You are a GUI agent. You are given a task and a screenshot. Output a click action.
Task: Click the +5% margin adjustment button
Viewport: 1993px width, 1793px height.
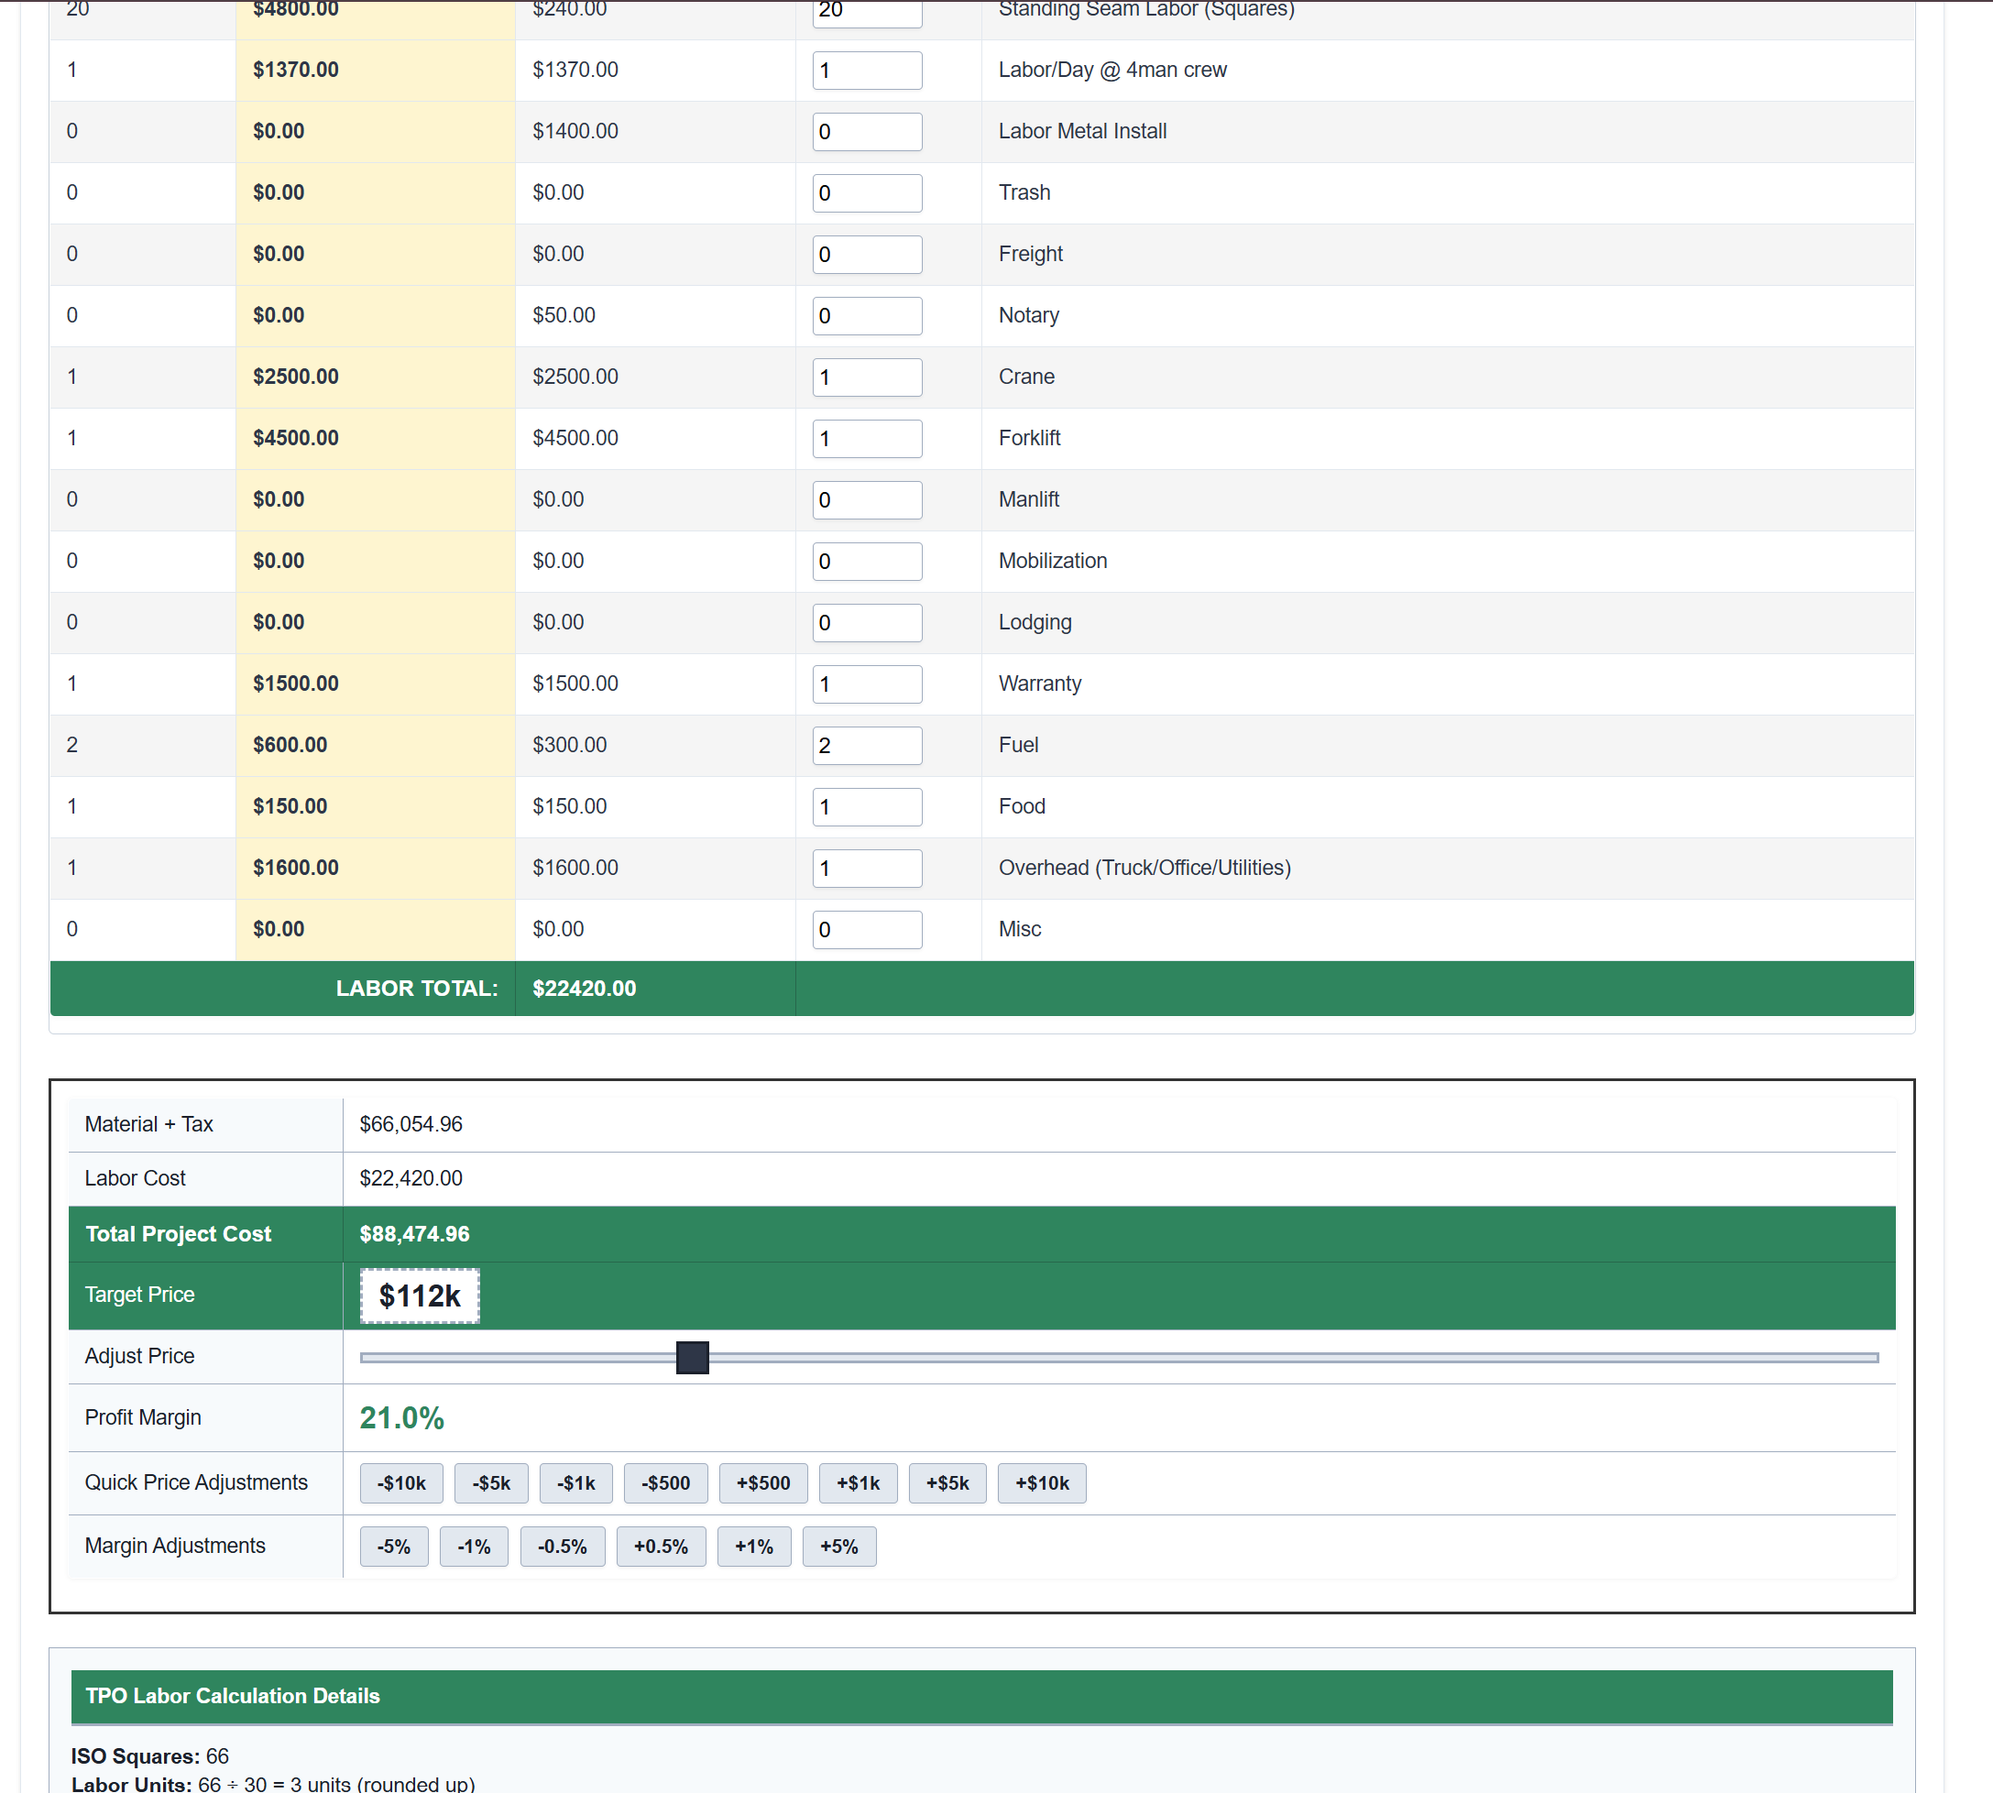[x=839, y=1546]
